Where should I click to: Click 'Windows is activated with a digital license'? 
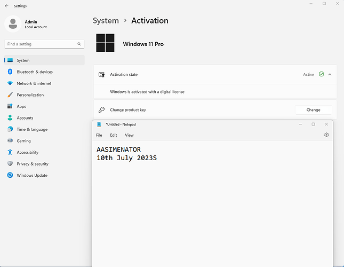(147, 92)
